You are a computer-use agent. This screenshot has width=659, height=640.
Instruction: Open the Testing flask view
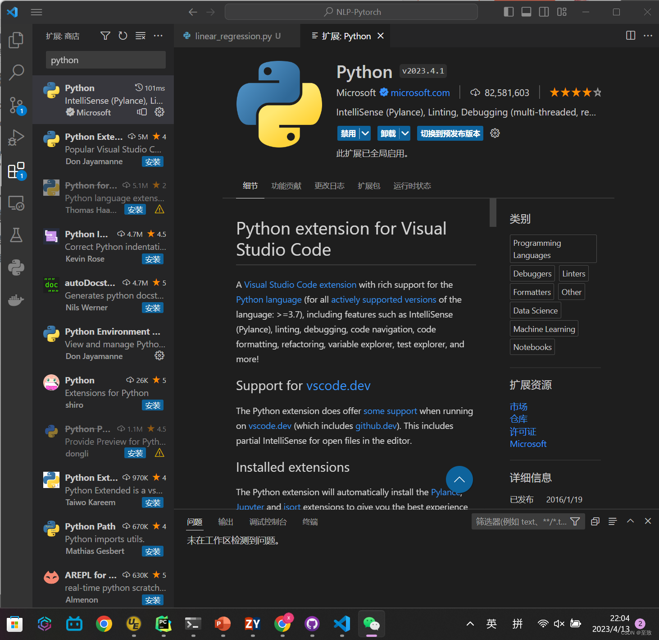(16, 235)
